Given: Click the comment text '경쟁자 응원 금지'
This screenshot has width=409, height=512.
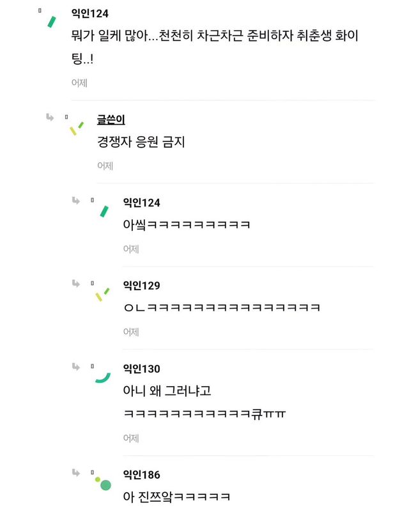Looking at the screenshot, I should point(141,142).
